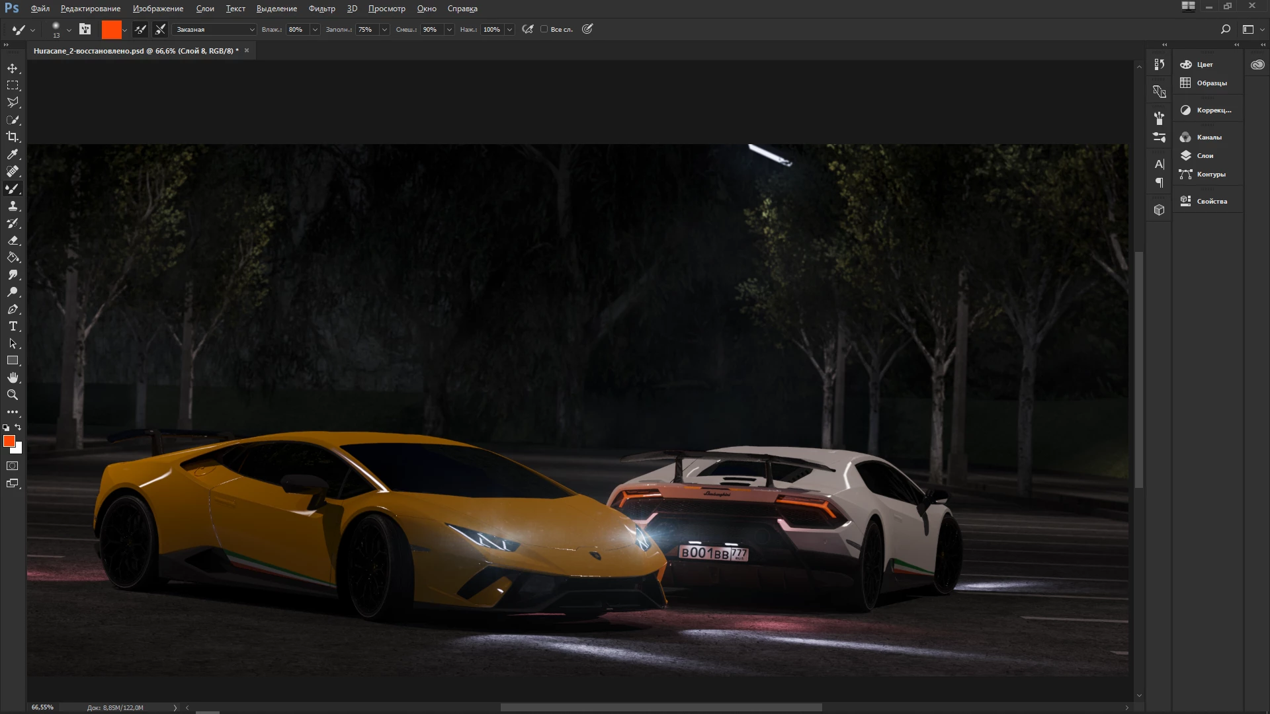
Task: Open the 'Заказная' mixer preset dropdown
Action: pyautogui.click(x=215, y=29)
